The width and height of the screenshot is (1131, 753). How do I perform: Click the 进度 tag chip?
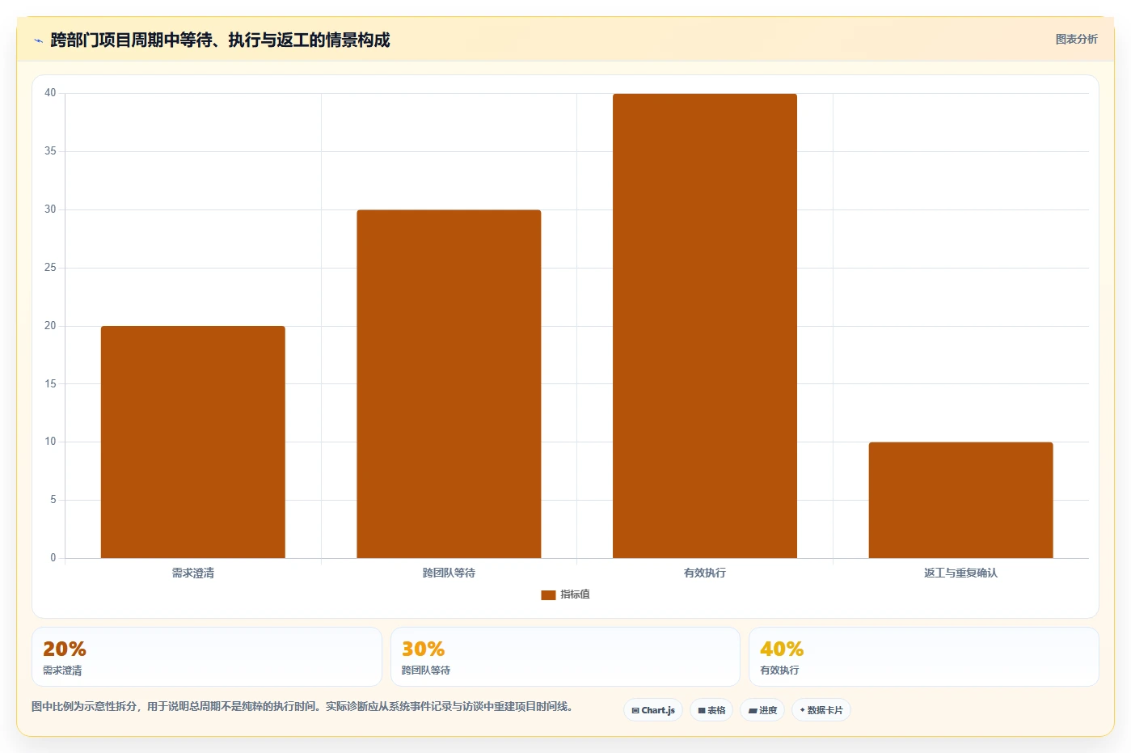762,710
